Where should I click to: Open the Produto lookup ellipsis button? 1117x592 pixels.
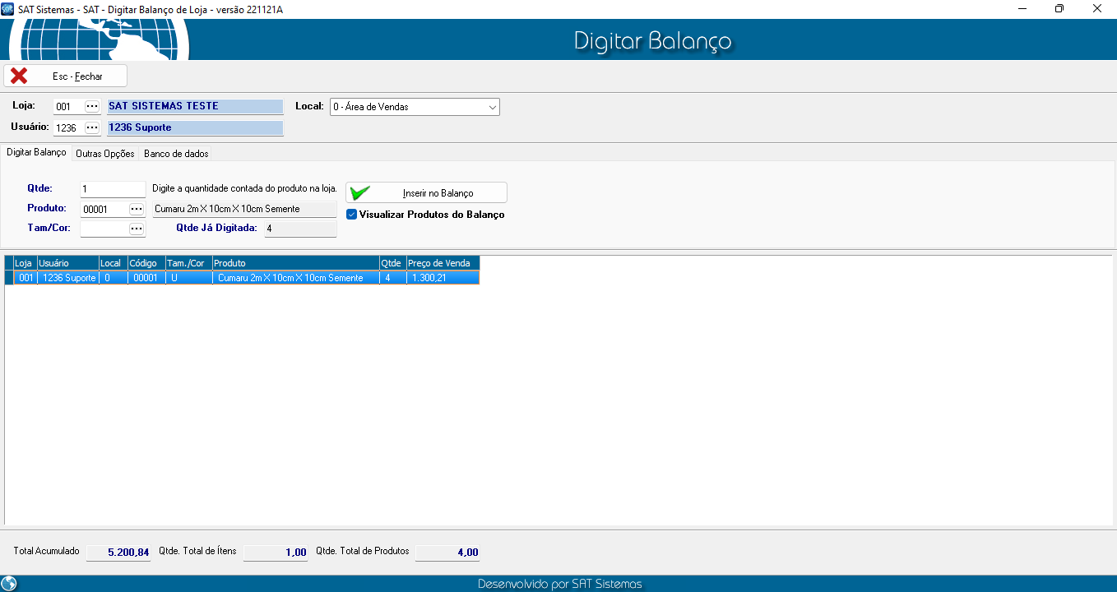point(137,209)
